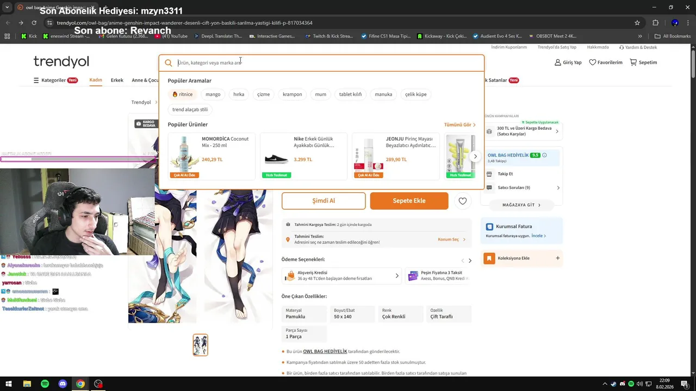Screen dimensions: 696x391
Task: Open Windows notification center icon
Action: [685, 384]
